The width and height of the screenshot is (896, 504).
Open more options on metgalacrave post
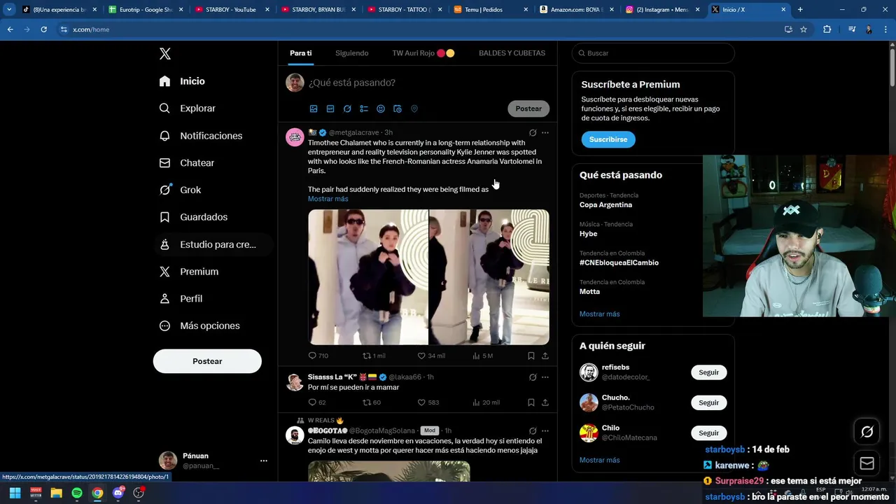(x=545, y=132)
